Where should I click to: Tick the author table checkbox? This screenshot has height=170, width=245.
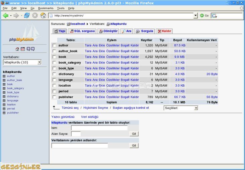[x=54, y=46]
